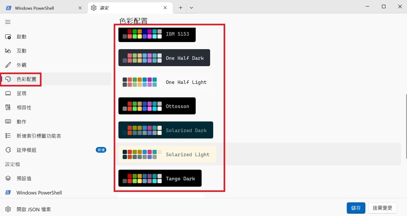Open the 相容性 settings page
Viewport: 407px width, 216px height.
point(56,107)
